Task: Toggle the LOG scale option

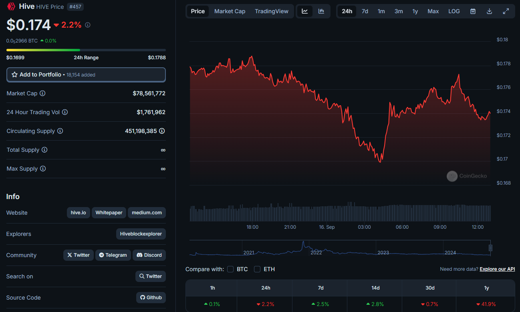Action: point(454,11)
